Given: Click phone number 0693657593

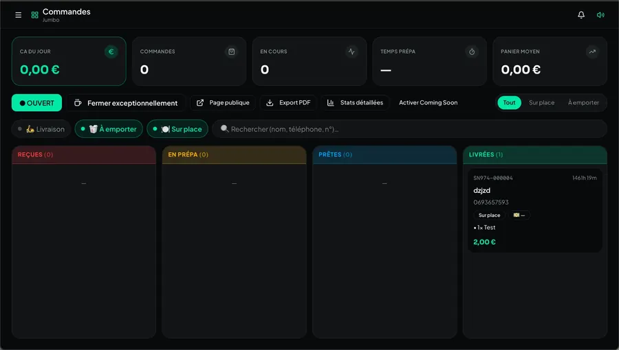Looking at the screenshot, I should (491, 202).
